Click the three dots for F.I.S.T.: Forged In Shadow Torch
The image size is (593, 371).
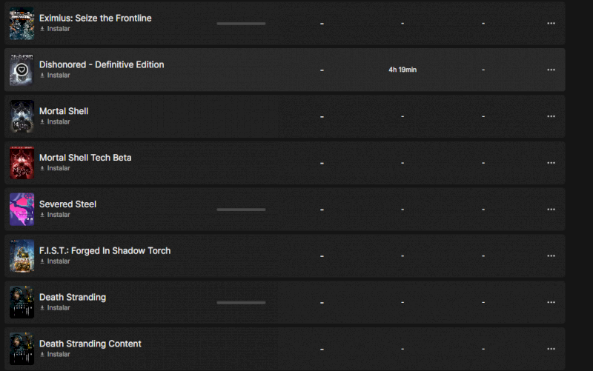pyautogui.click(x=551, y=255)
